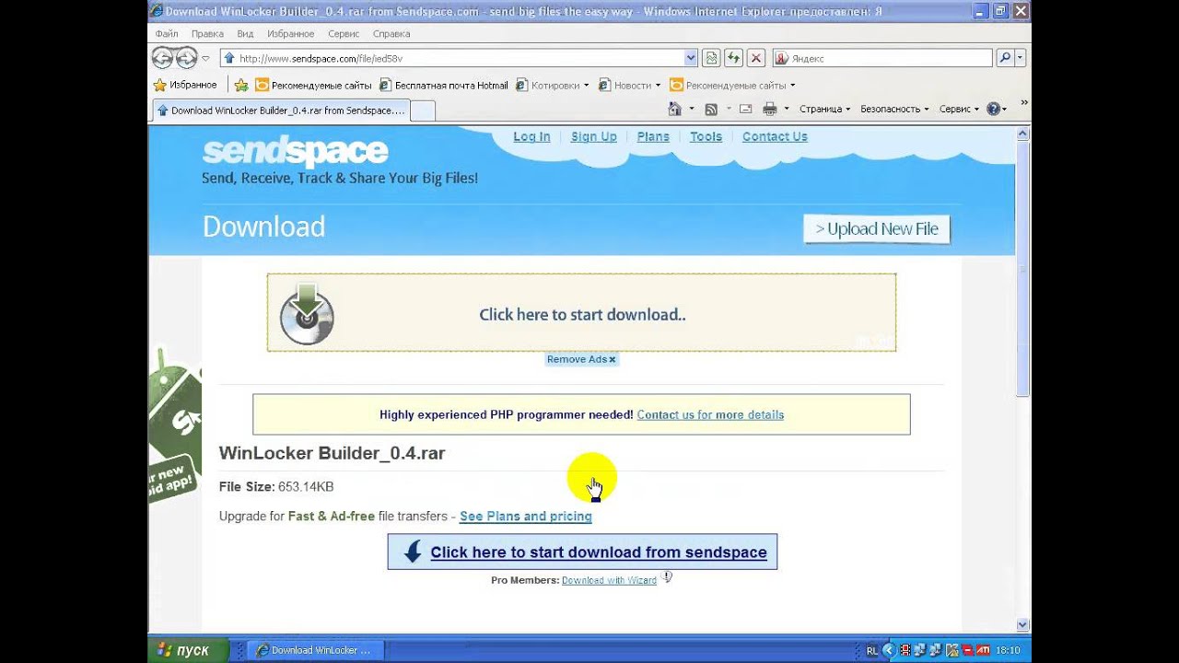Open a new blank tab
The image size is (1179, 663).
click(x=422, y=110)
